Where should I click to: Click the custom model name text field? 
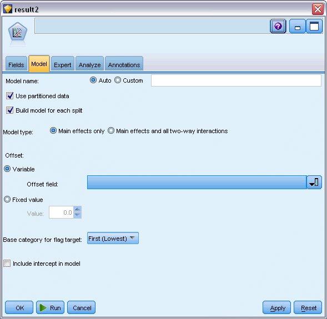click(x=236, y=80)
